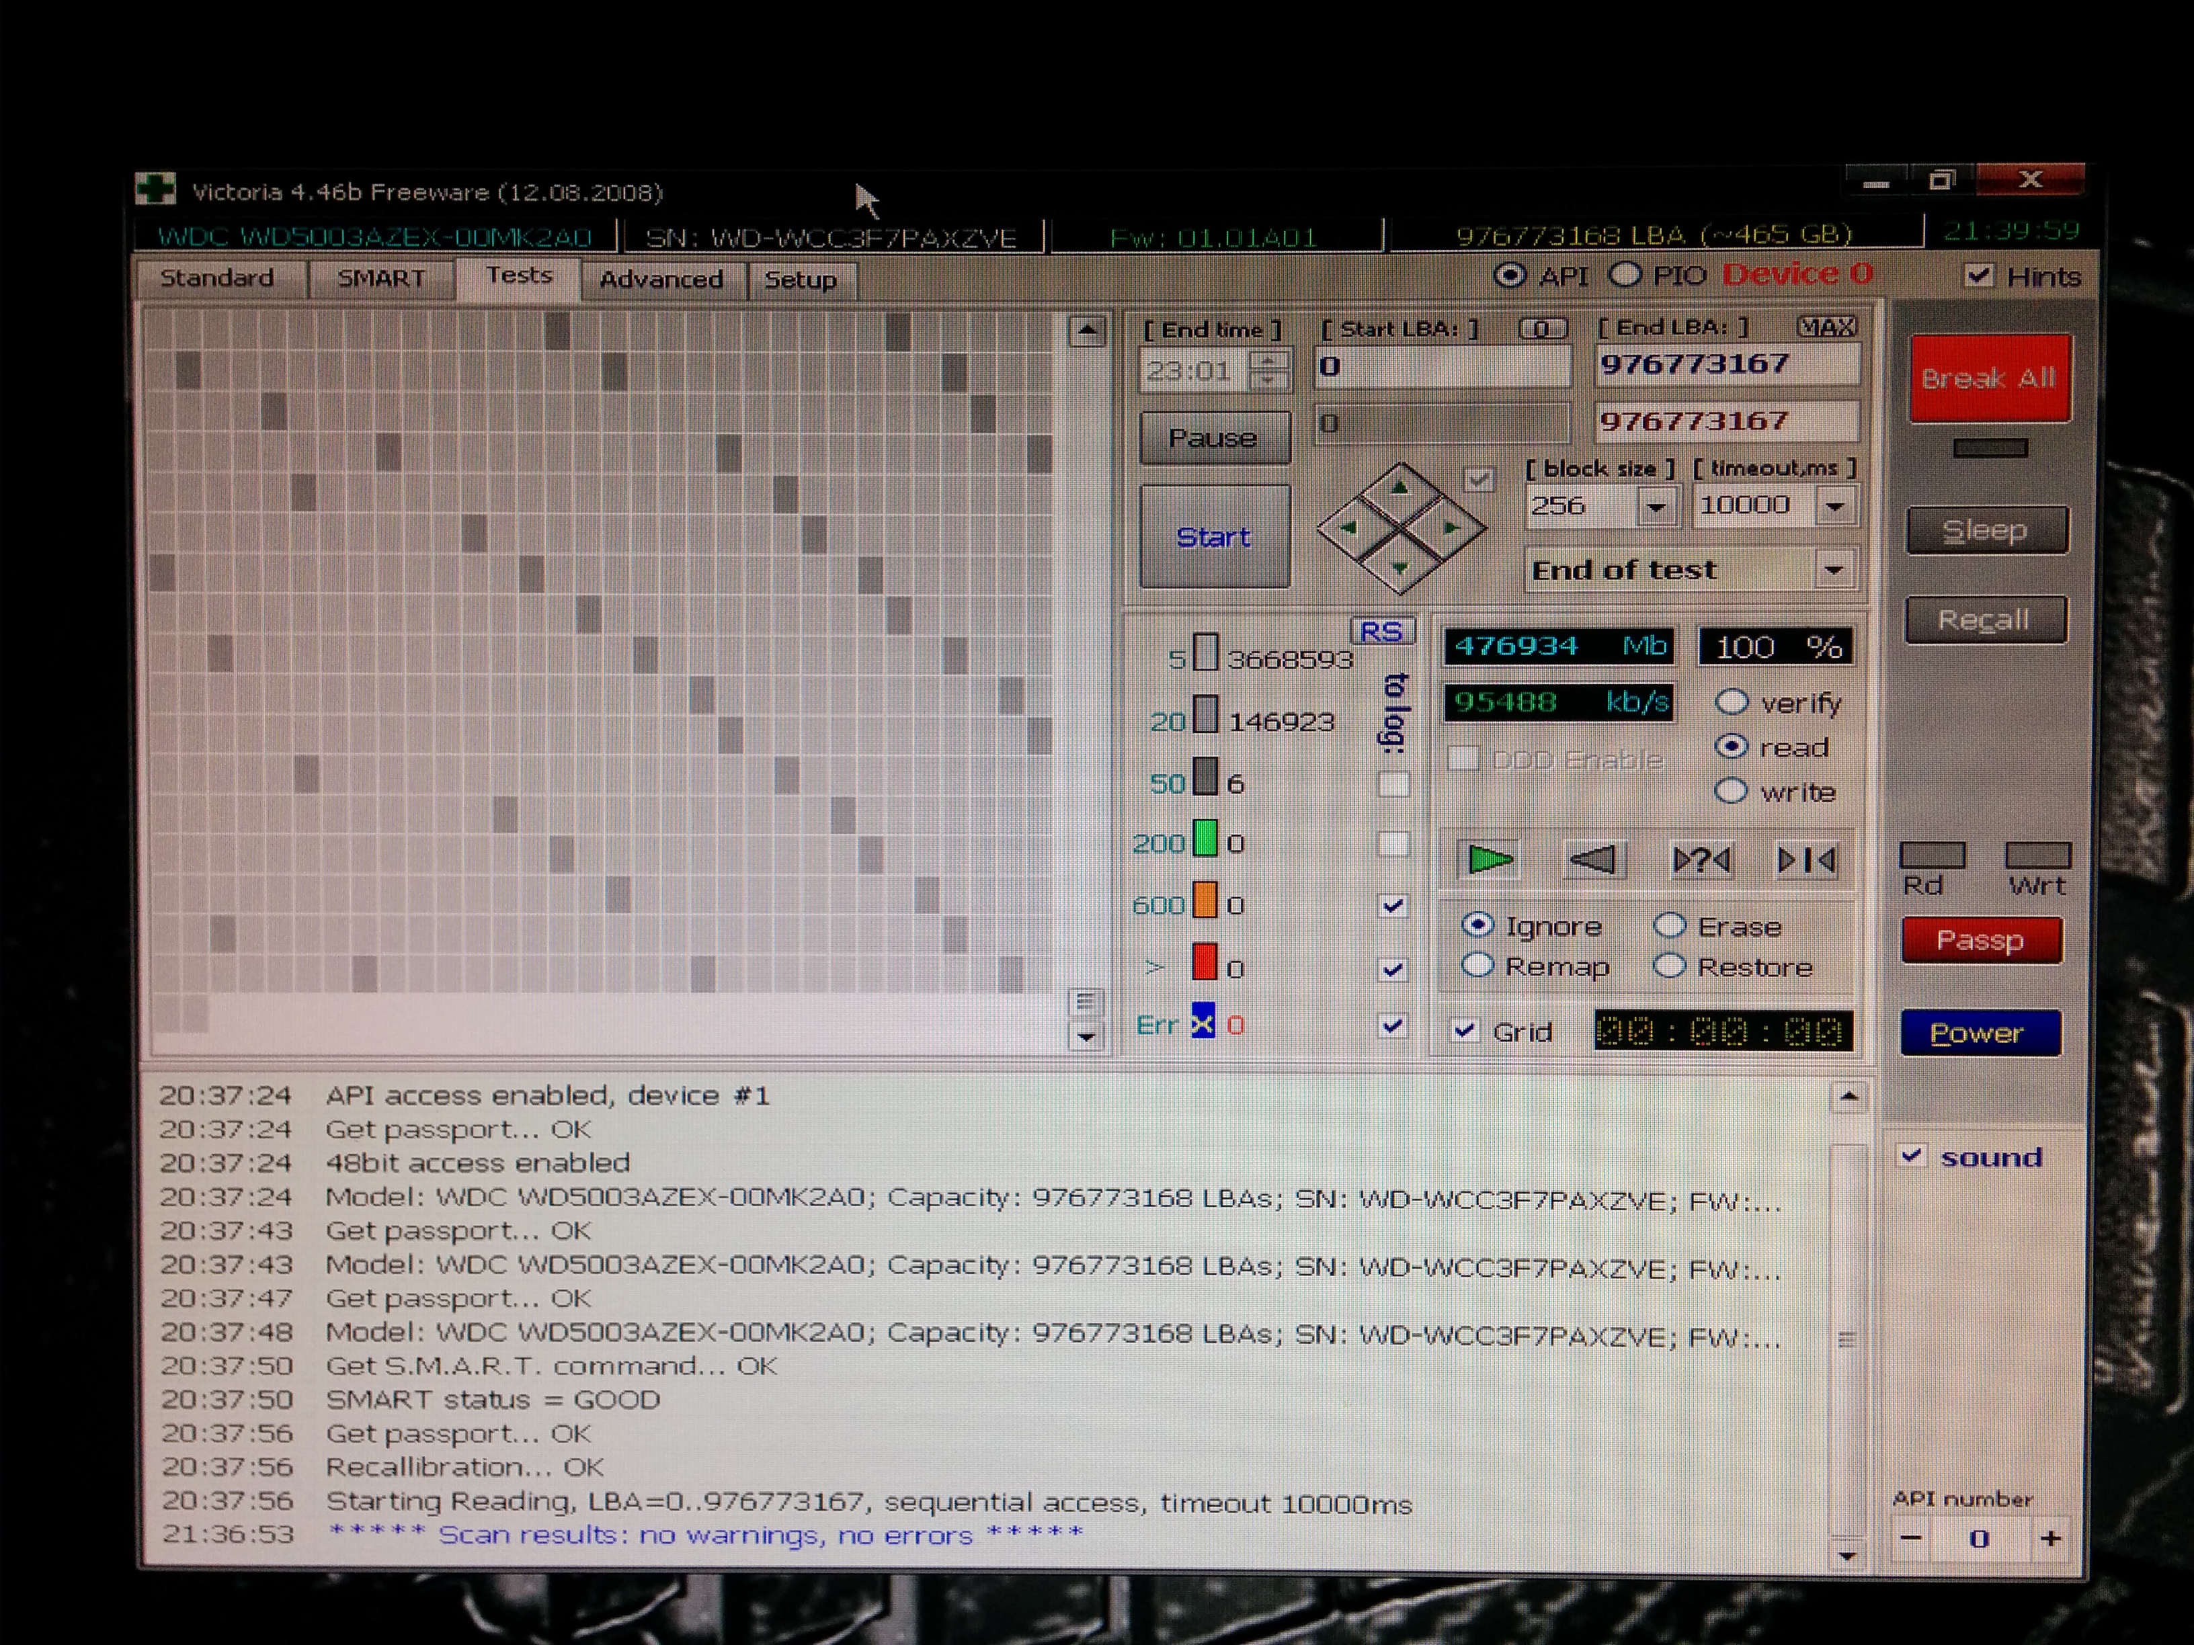This screenshot has width=2194, height=1645.
Task: Click the butterfly seek >|< icon
Action: point(1805,859)
